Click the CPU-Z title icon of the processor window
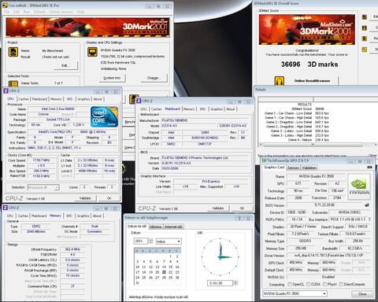 (x=6, y=91)
